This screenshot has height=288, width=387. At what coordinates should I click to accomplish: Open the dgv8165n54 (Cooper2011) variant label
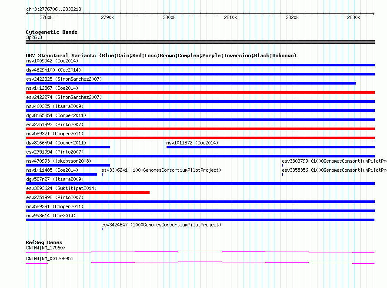tap(56, 115)
